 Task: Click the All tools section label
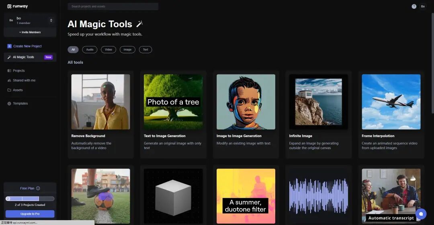coord(75,62)
